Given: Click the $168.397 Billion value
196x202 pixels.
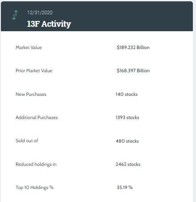Looking at the screenshot, I should [133, 70].
